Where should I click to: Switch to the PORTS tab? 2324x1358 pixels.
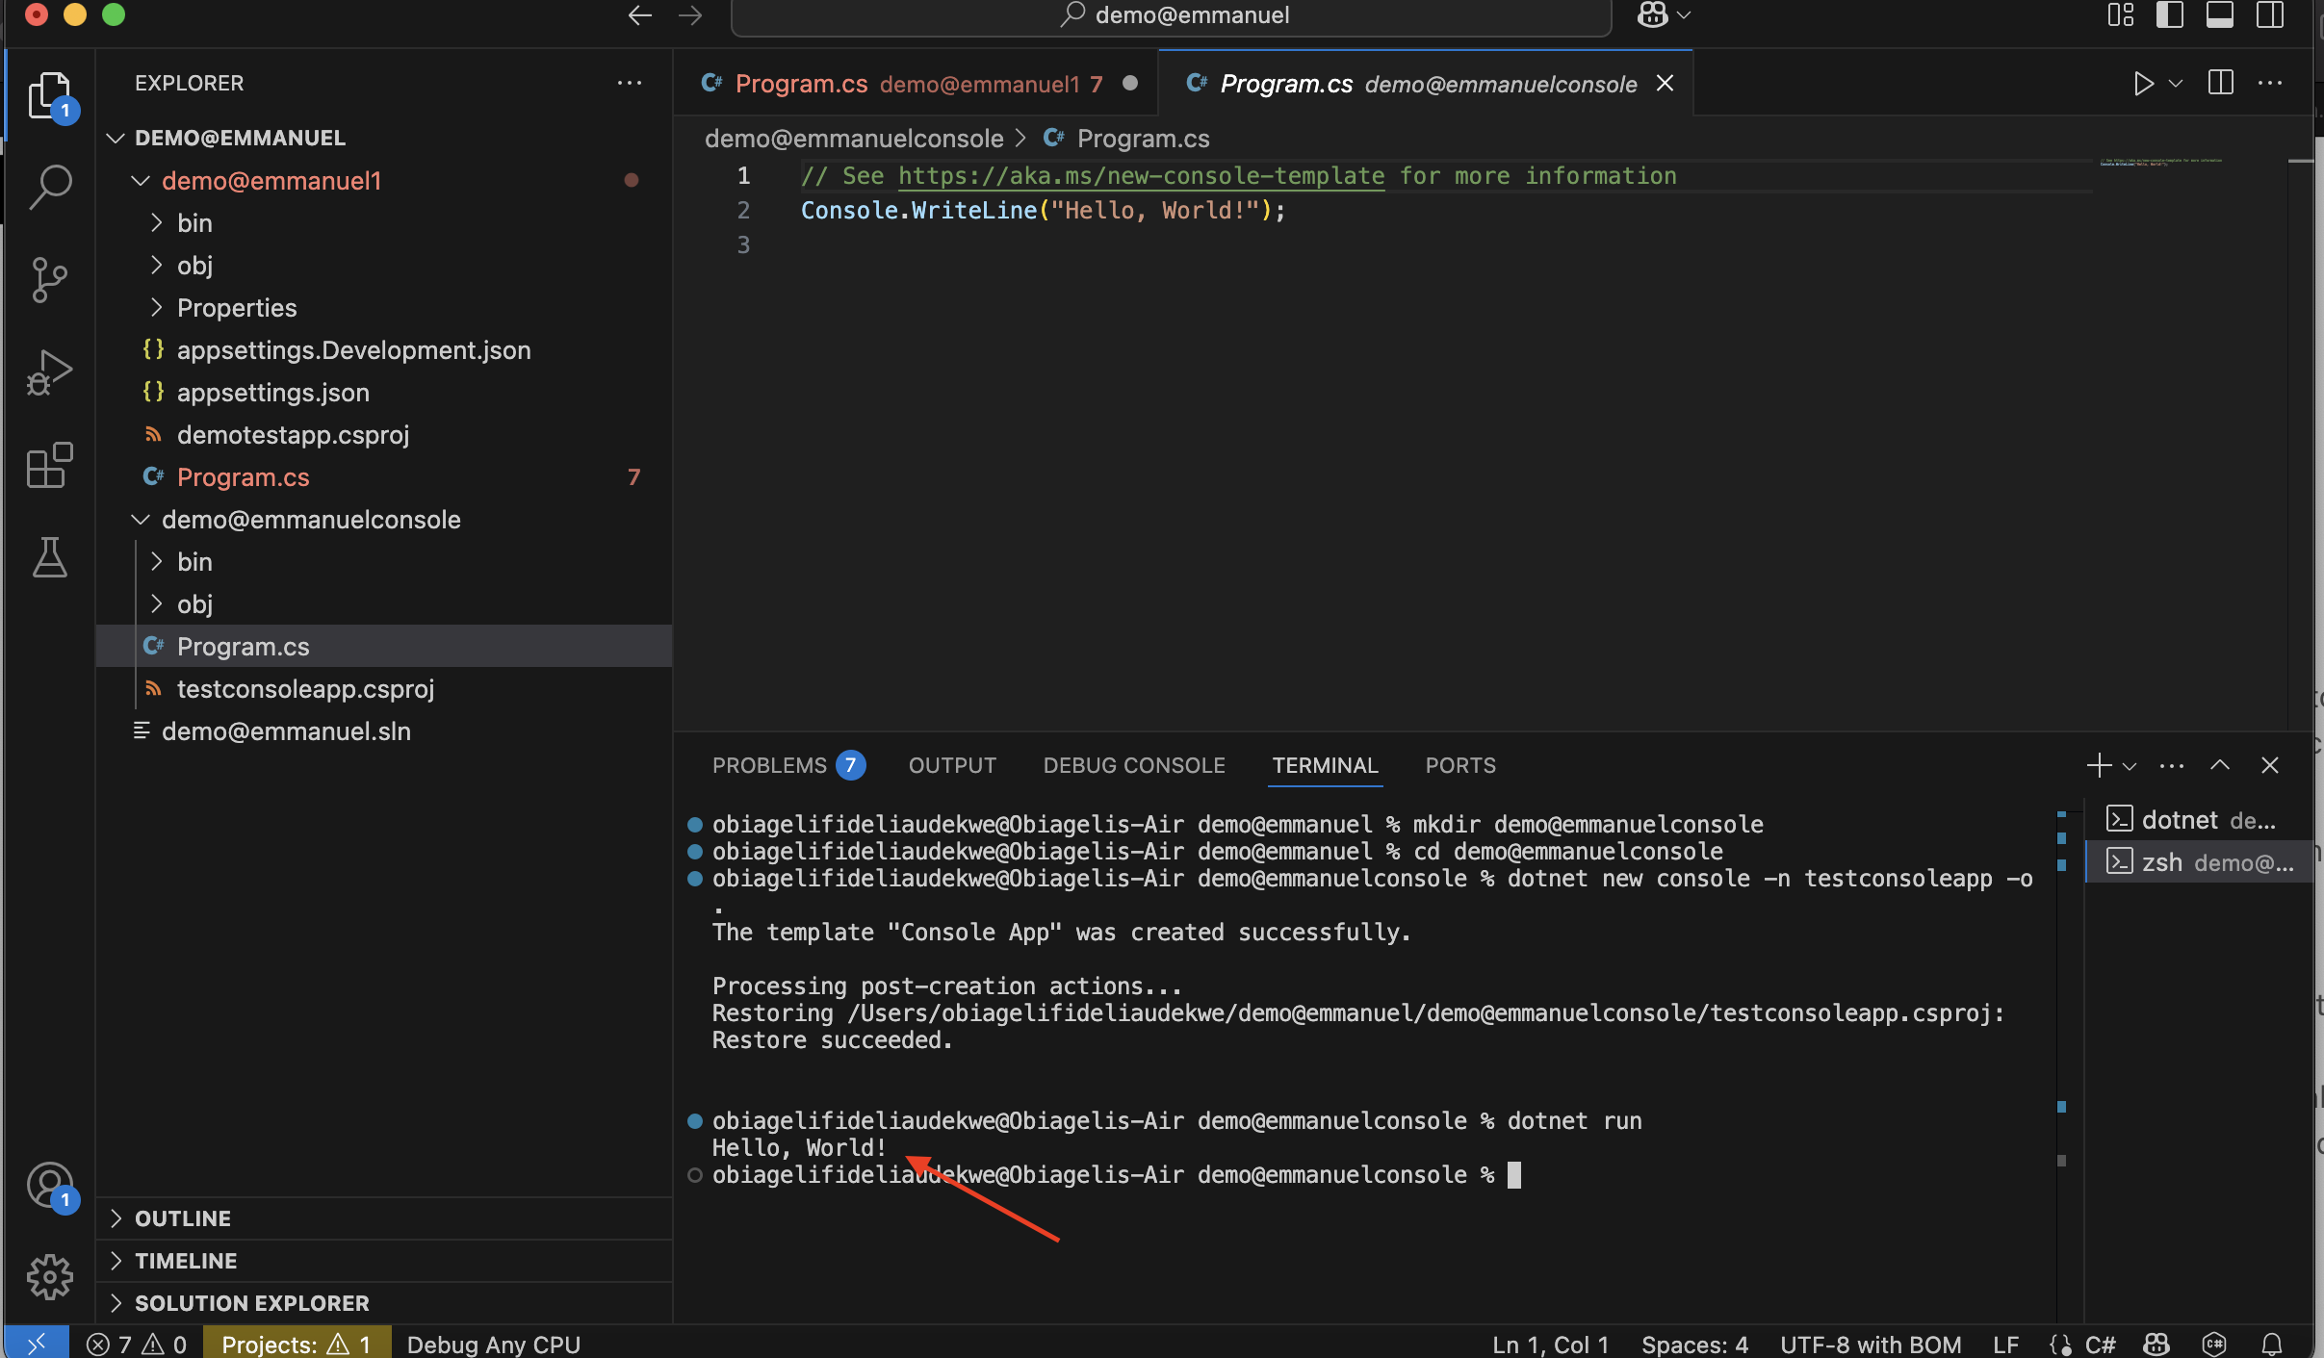[x=1460, y=765]
